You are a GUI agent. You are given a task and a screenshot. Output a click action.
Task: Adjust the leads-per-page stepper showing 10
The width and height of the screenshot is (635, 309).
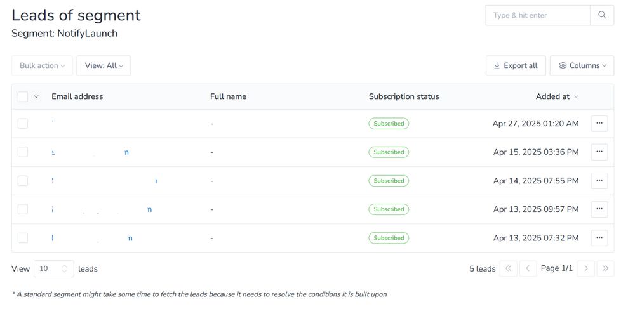[54, 268]
